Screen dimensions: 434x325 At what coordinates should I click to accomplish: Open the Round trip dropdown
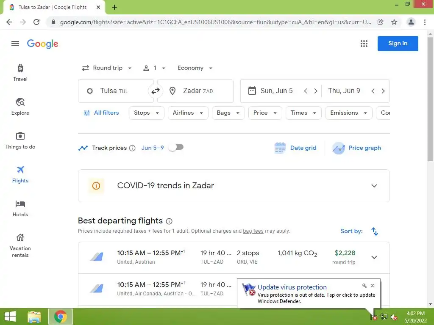(107, 68)
